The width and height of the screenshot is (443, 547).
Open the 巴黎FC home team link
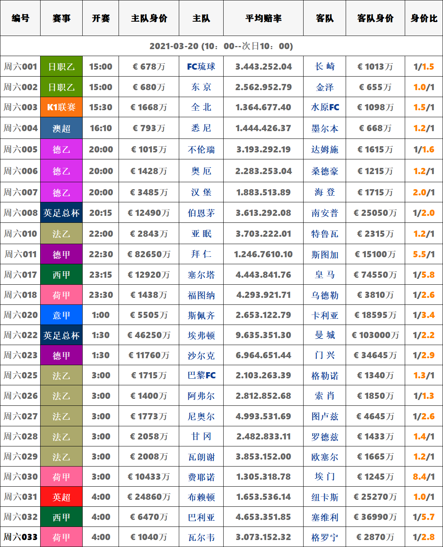pyautogui.click(x=201, y=375)
